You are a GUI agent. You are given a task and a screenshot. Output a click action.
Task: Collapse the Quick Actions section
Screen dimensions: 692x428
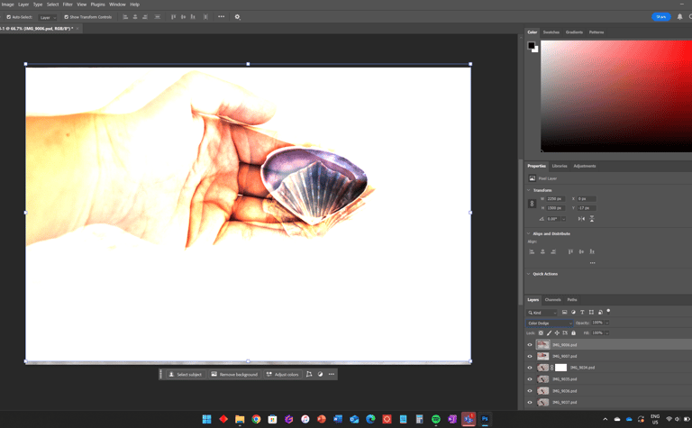[529, 274]
